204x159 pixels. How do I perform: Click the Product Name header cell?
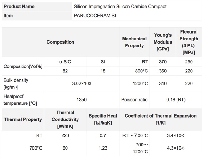(37, 6)
